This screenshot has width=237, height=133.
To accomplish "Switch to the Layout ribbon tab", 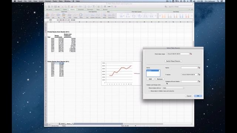I will tap(57, 10).
